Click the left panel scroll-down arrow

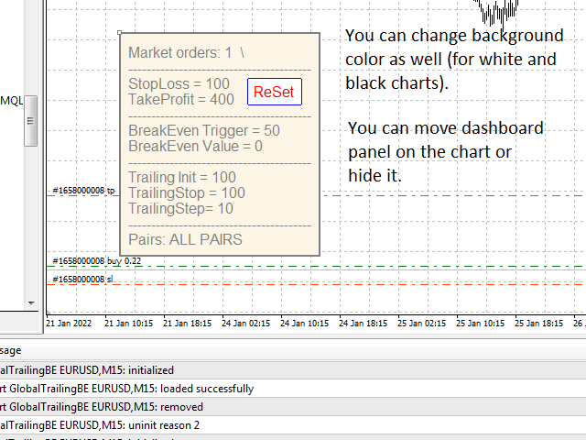(x=31, y=303)
